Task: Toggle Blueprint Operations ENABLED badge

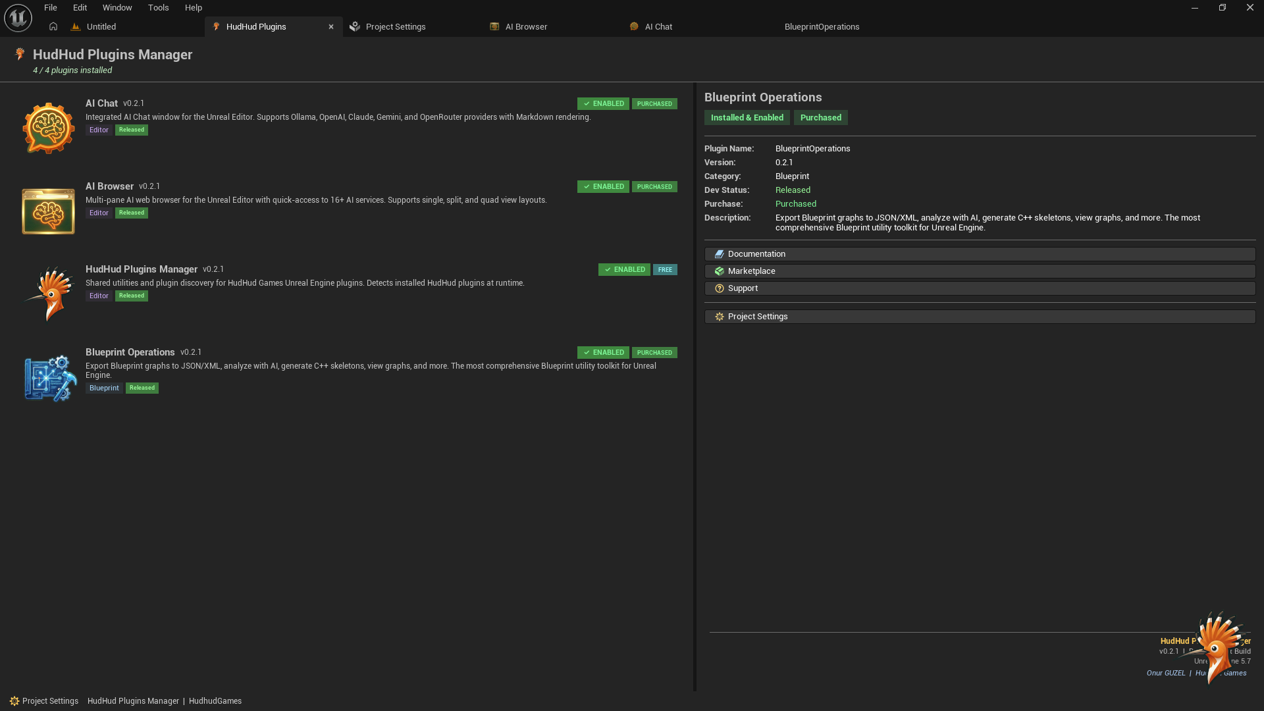Action: tap(603, 353)
